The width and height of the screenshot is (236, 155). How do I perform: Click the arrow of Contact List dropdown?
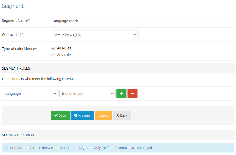click(135, 35)
